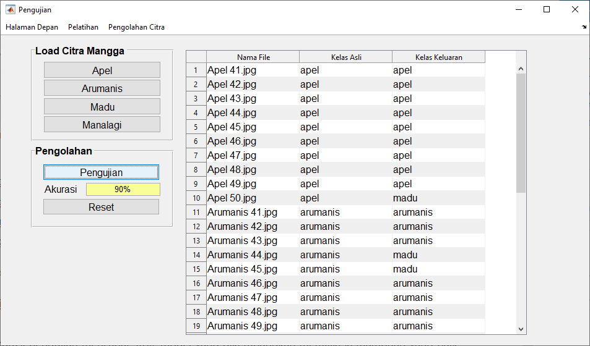590x346 pixels.
Task: Click the Nama File column header
Action: coord(253,57)
